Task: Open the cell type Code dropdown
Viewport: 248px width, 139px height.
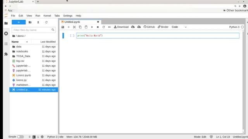Action: coord(179,27)
